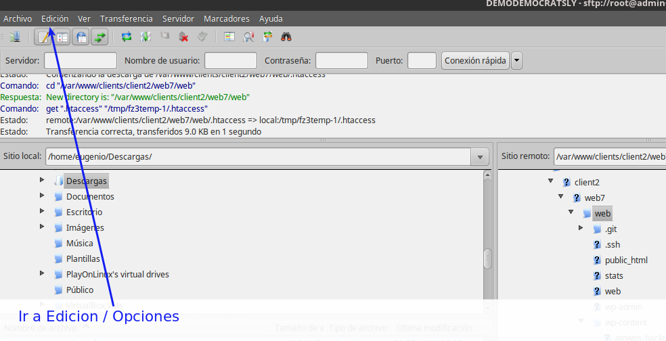Open the Marcadores menu
The width and height of the screenshot is (666, 341).
pos(226,19)
